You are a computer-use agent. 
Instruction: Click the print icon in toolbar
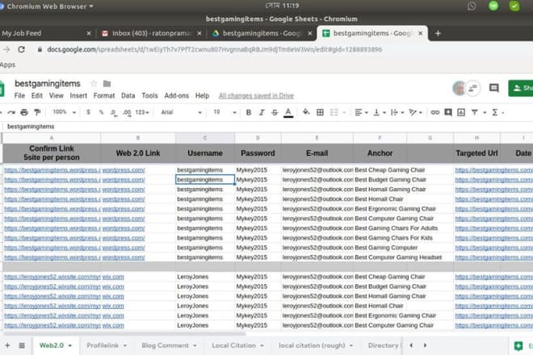24,112
